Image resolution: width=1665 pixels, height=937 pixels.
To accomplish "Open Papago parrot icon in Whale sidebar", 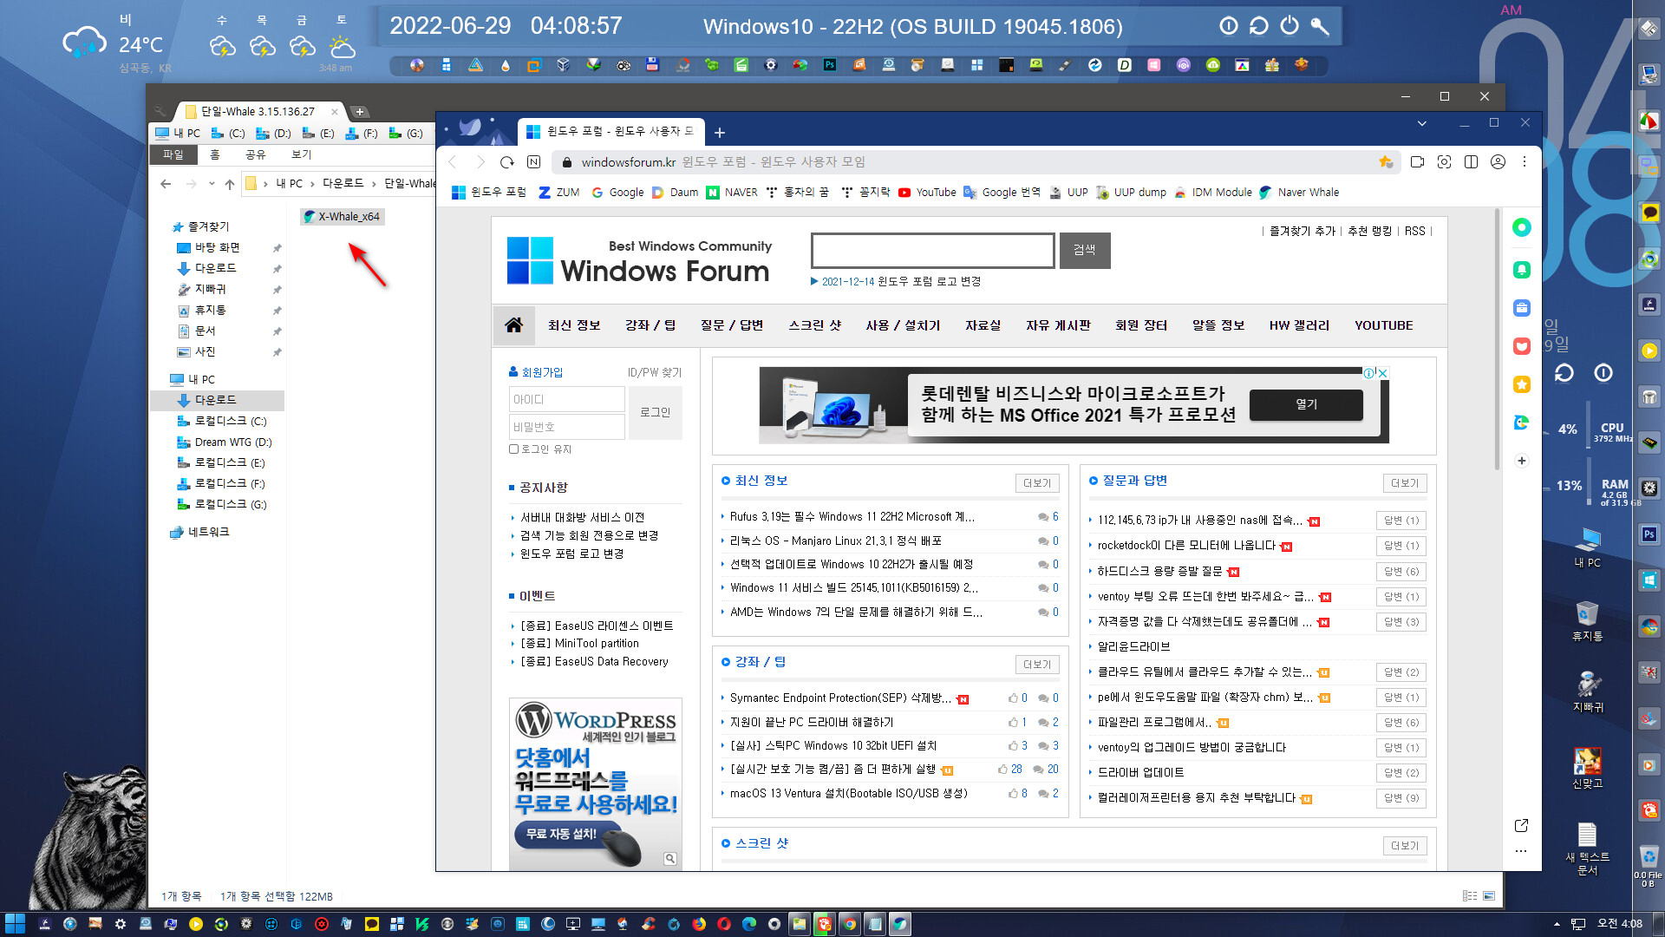I will pyautogui.click(x=1522, y=423).
